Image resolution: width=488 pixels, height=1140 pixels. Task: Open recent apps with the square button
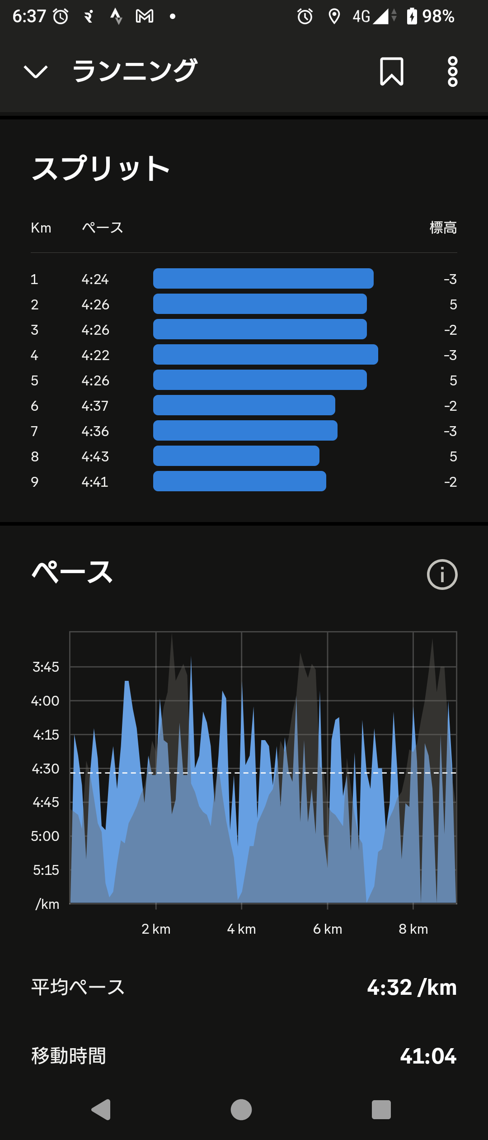coord(381,1109)
